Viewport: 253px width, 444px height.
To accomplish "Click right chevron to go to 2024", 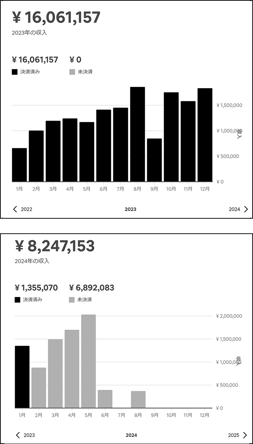I will (246, 209).
